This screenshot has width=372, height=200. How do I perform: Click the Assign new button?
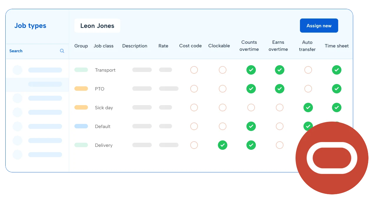click(319, 26)
